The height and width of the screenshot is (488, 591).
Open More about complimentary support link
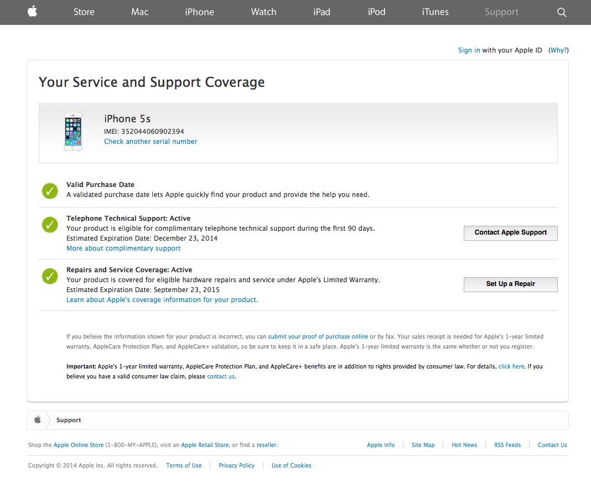tap(123, 248)
